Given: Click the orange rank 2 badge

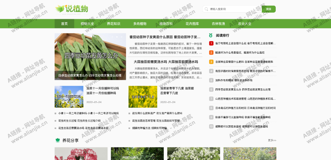Looking at the screenshot, I should pyautogui.click(x=211, y=53).
